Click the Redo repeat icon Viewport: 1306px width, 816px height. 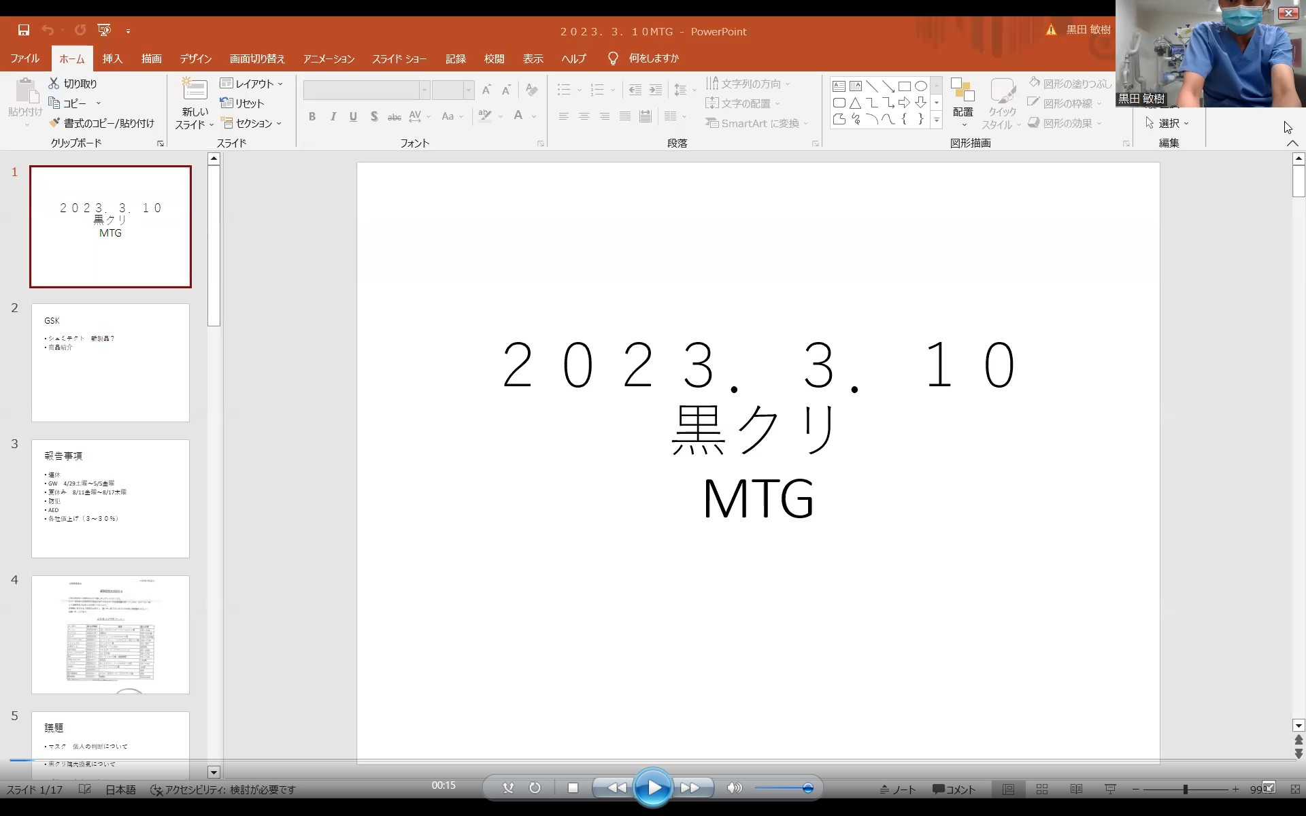click(80, 31)
